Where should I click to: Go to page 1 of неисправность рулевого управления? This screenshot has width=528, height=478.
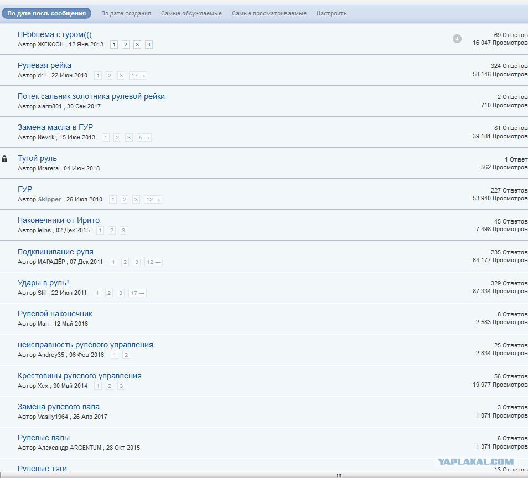click(115, 355)
